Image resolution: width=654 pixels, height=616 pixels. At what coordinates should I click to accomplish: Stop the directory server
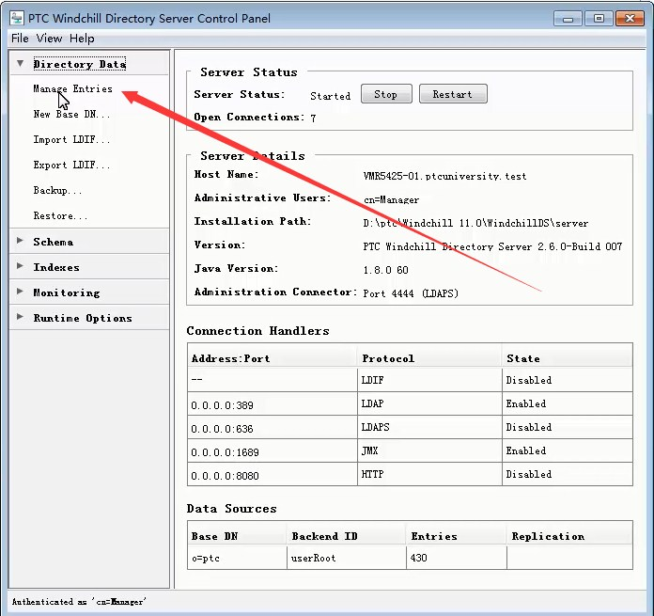[x=386, y=94]
